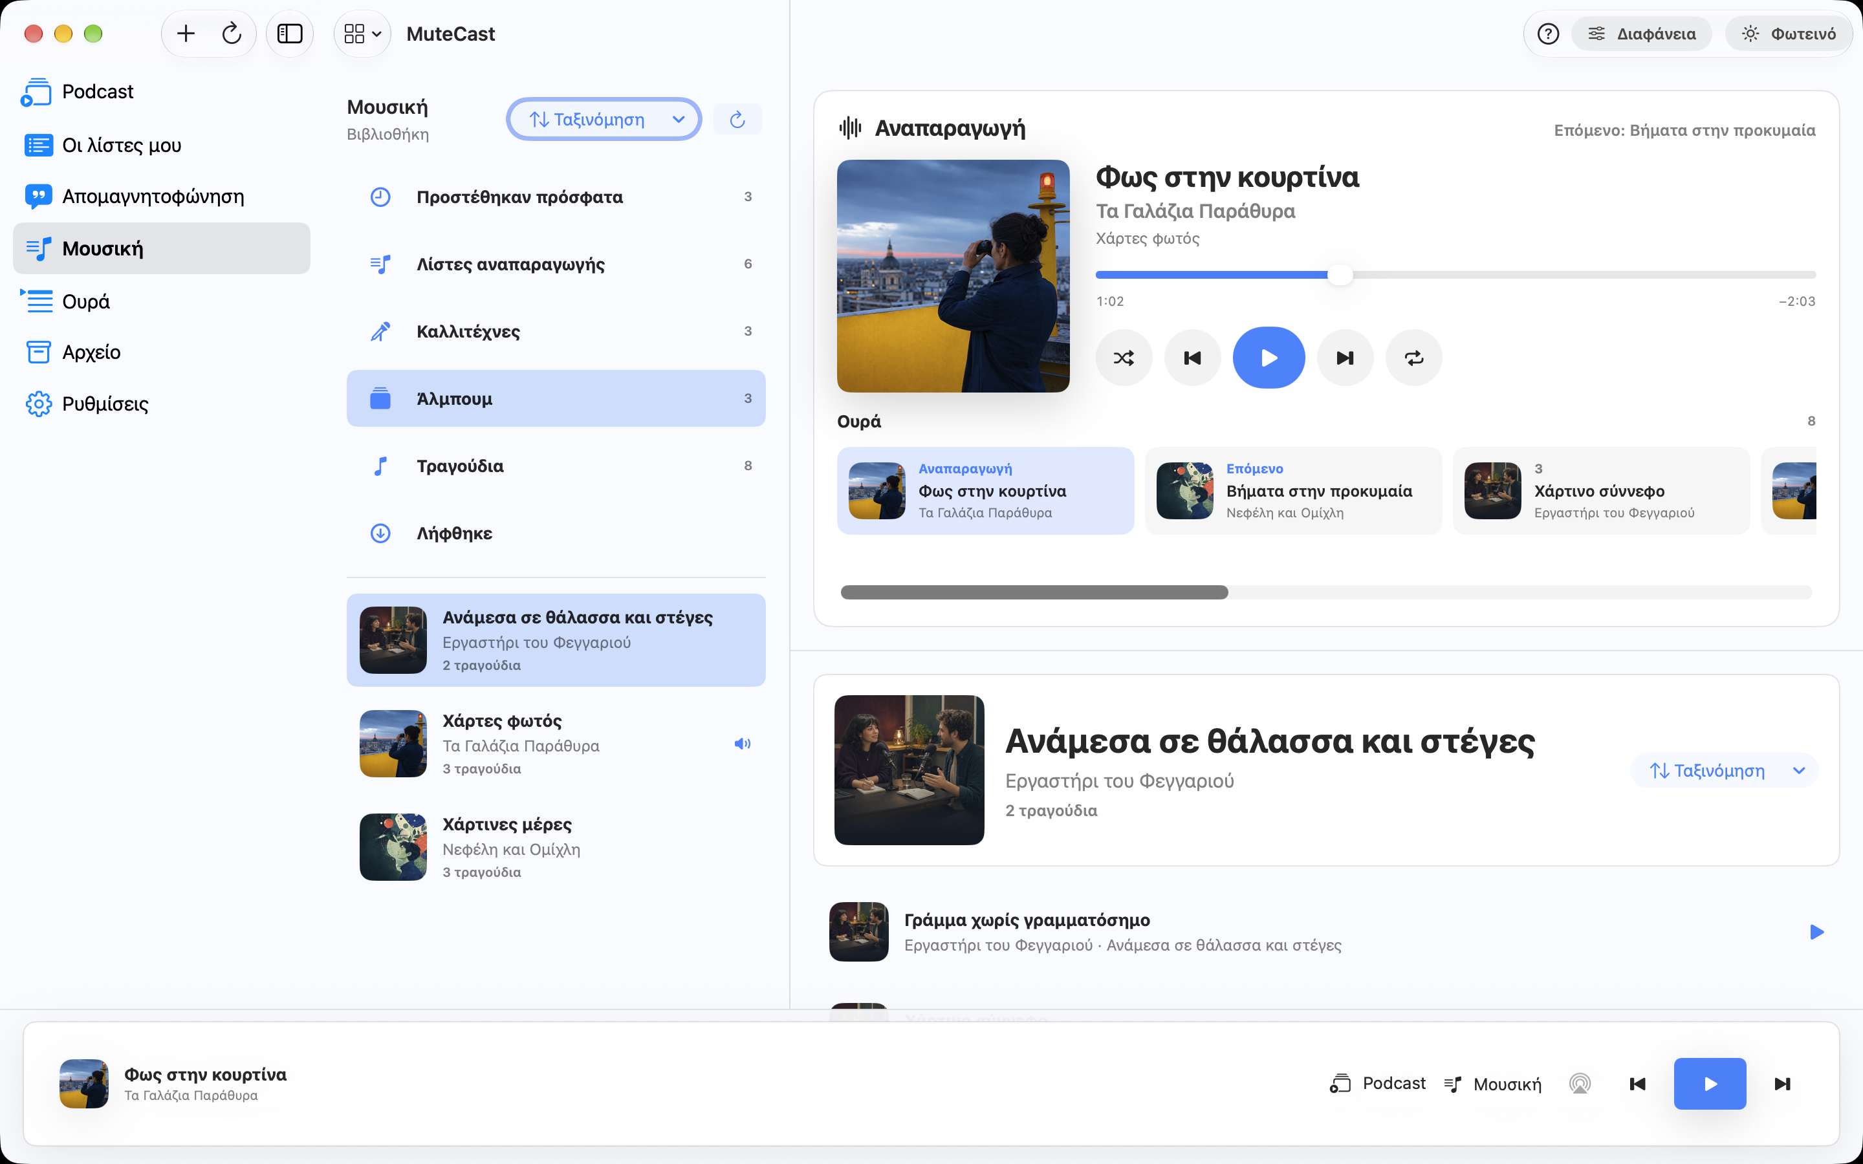Click the blue play button in bottom bar
Image resolution: width=1863 pixels, height=1164 pixels.
point(1710,1084)
